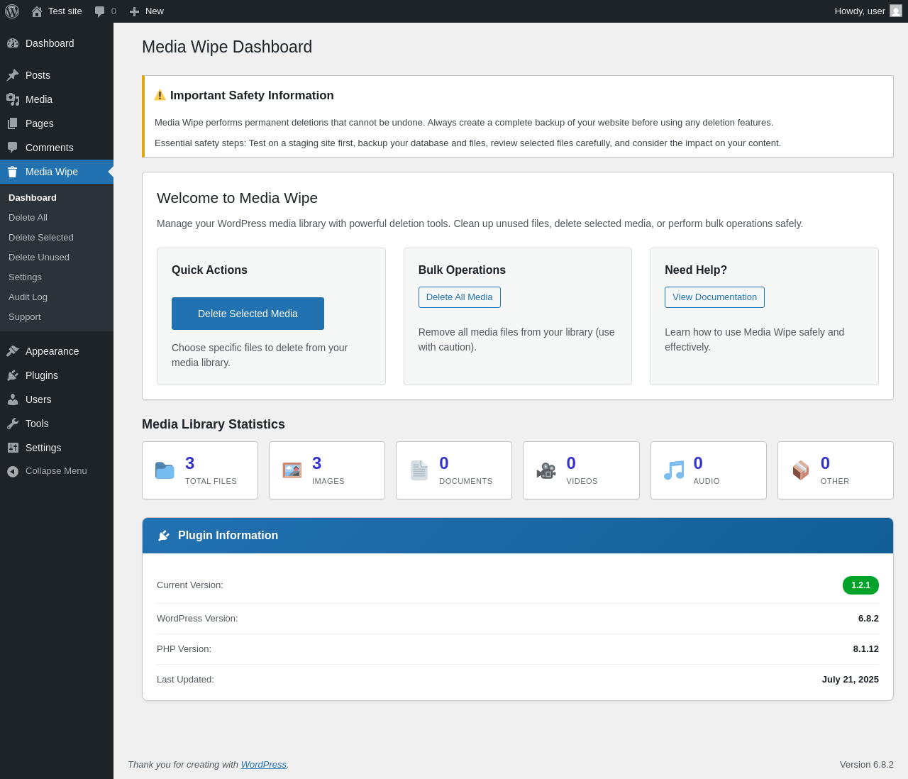Click the picture icon in Images card

point(292,470)
